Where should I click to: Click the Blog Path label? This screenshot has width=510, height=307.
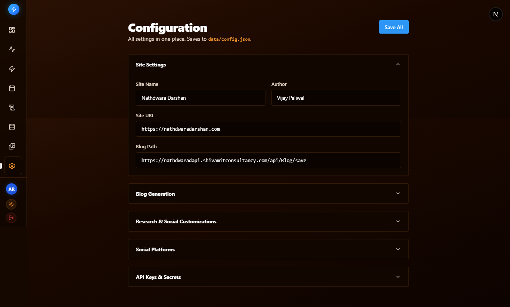146,147
